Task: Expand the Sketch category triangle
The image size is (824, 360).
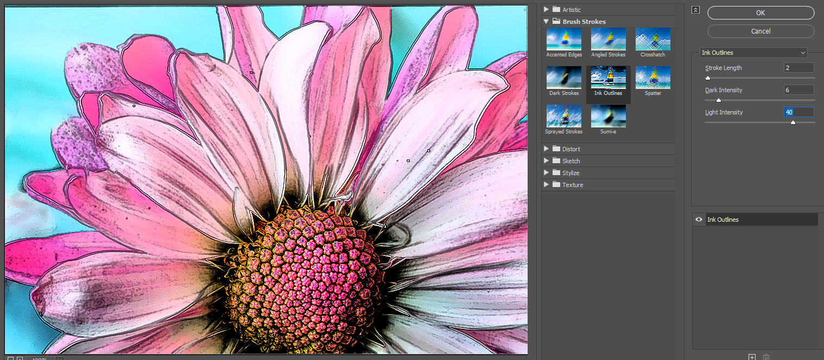Action: tap(546, 160)
